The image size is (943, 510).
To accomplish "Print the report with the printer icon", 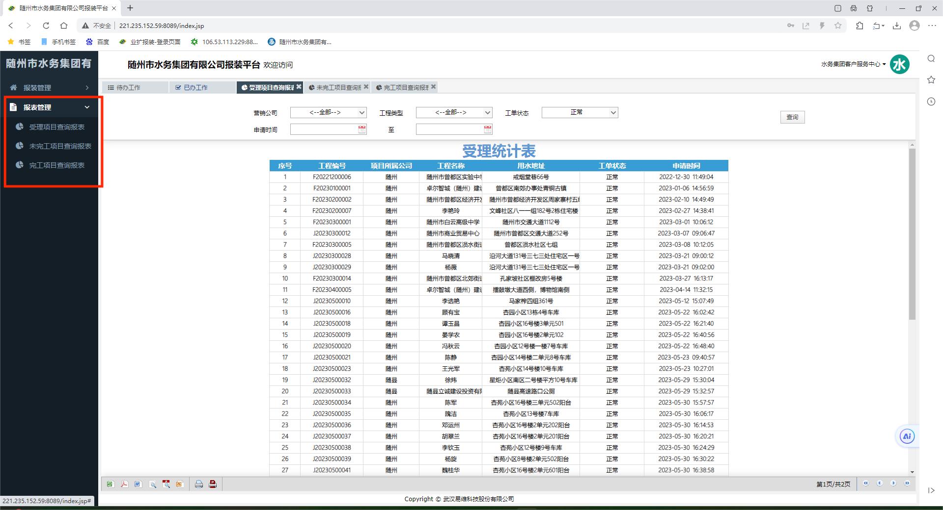I will pos(199,484).
